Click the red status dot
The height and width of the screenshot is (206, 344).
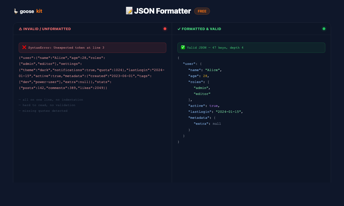tap(165, 29)
